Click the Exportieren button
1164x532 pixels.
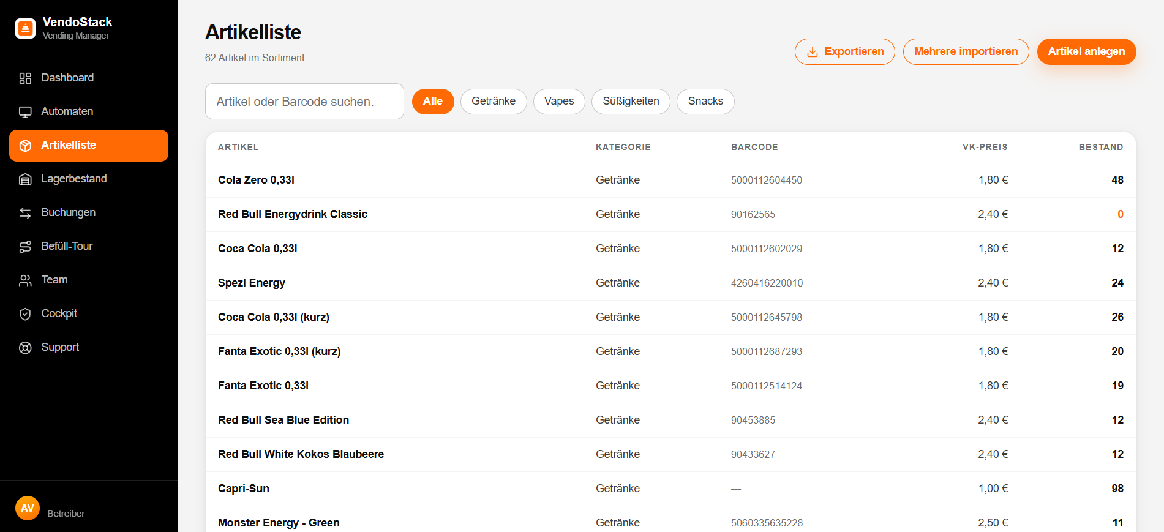[x=844, y=52]
